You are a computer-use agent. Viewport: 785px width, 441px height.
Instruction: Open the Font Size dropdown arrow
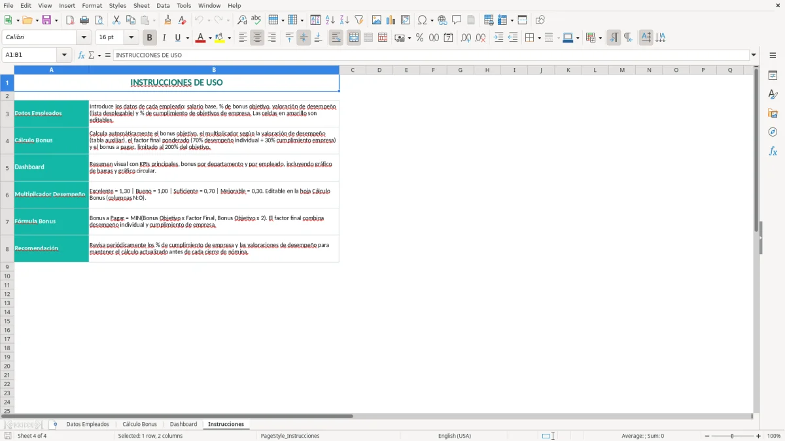point(131,38)
